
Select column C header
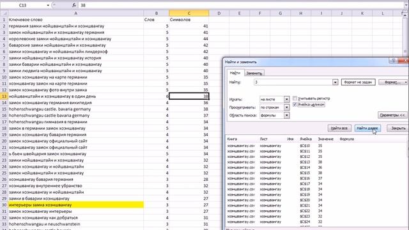click(189, 13)
